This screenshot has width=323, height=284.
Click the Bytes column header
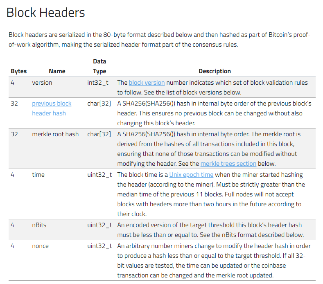pos(18,71)
